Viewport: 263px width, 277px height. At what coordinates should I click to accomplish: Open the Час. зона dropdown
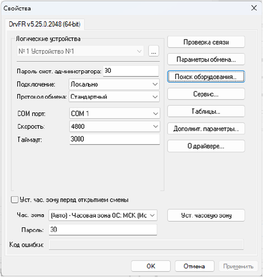103,215
